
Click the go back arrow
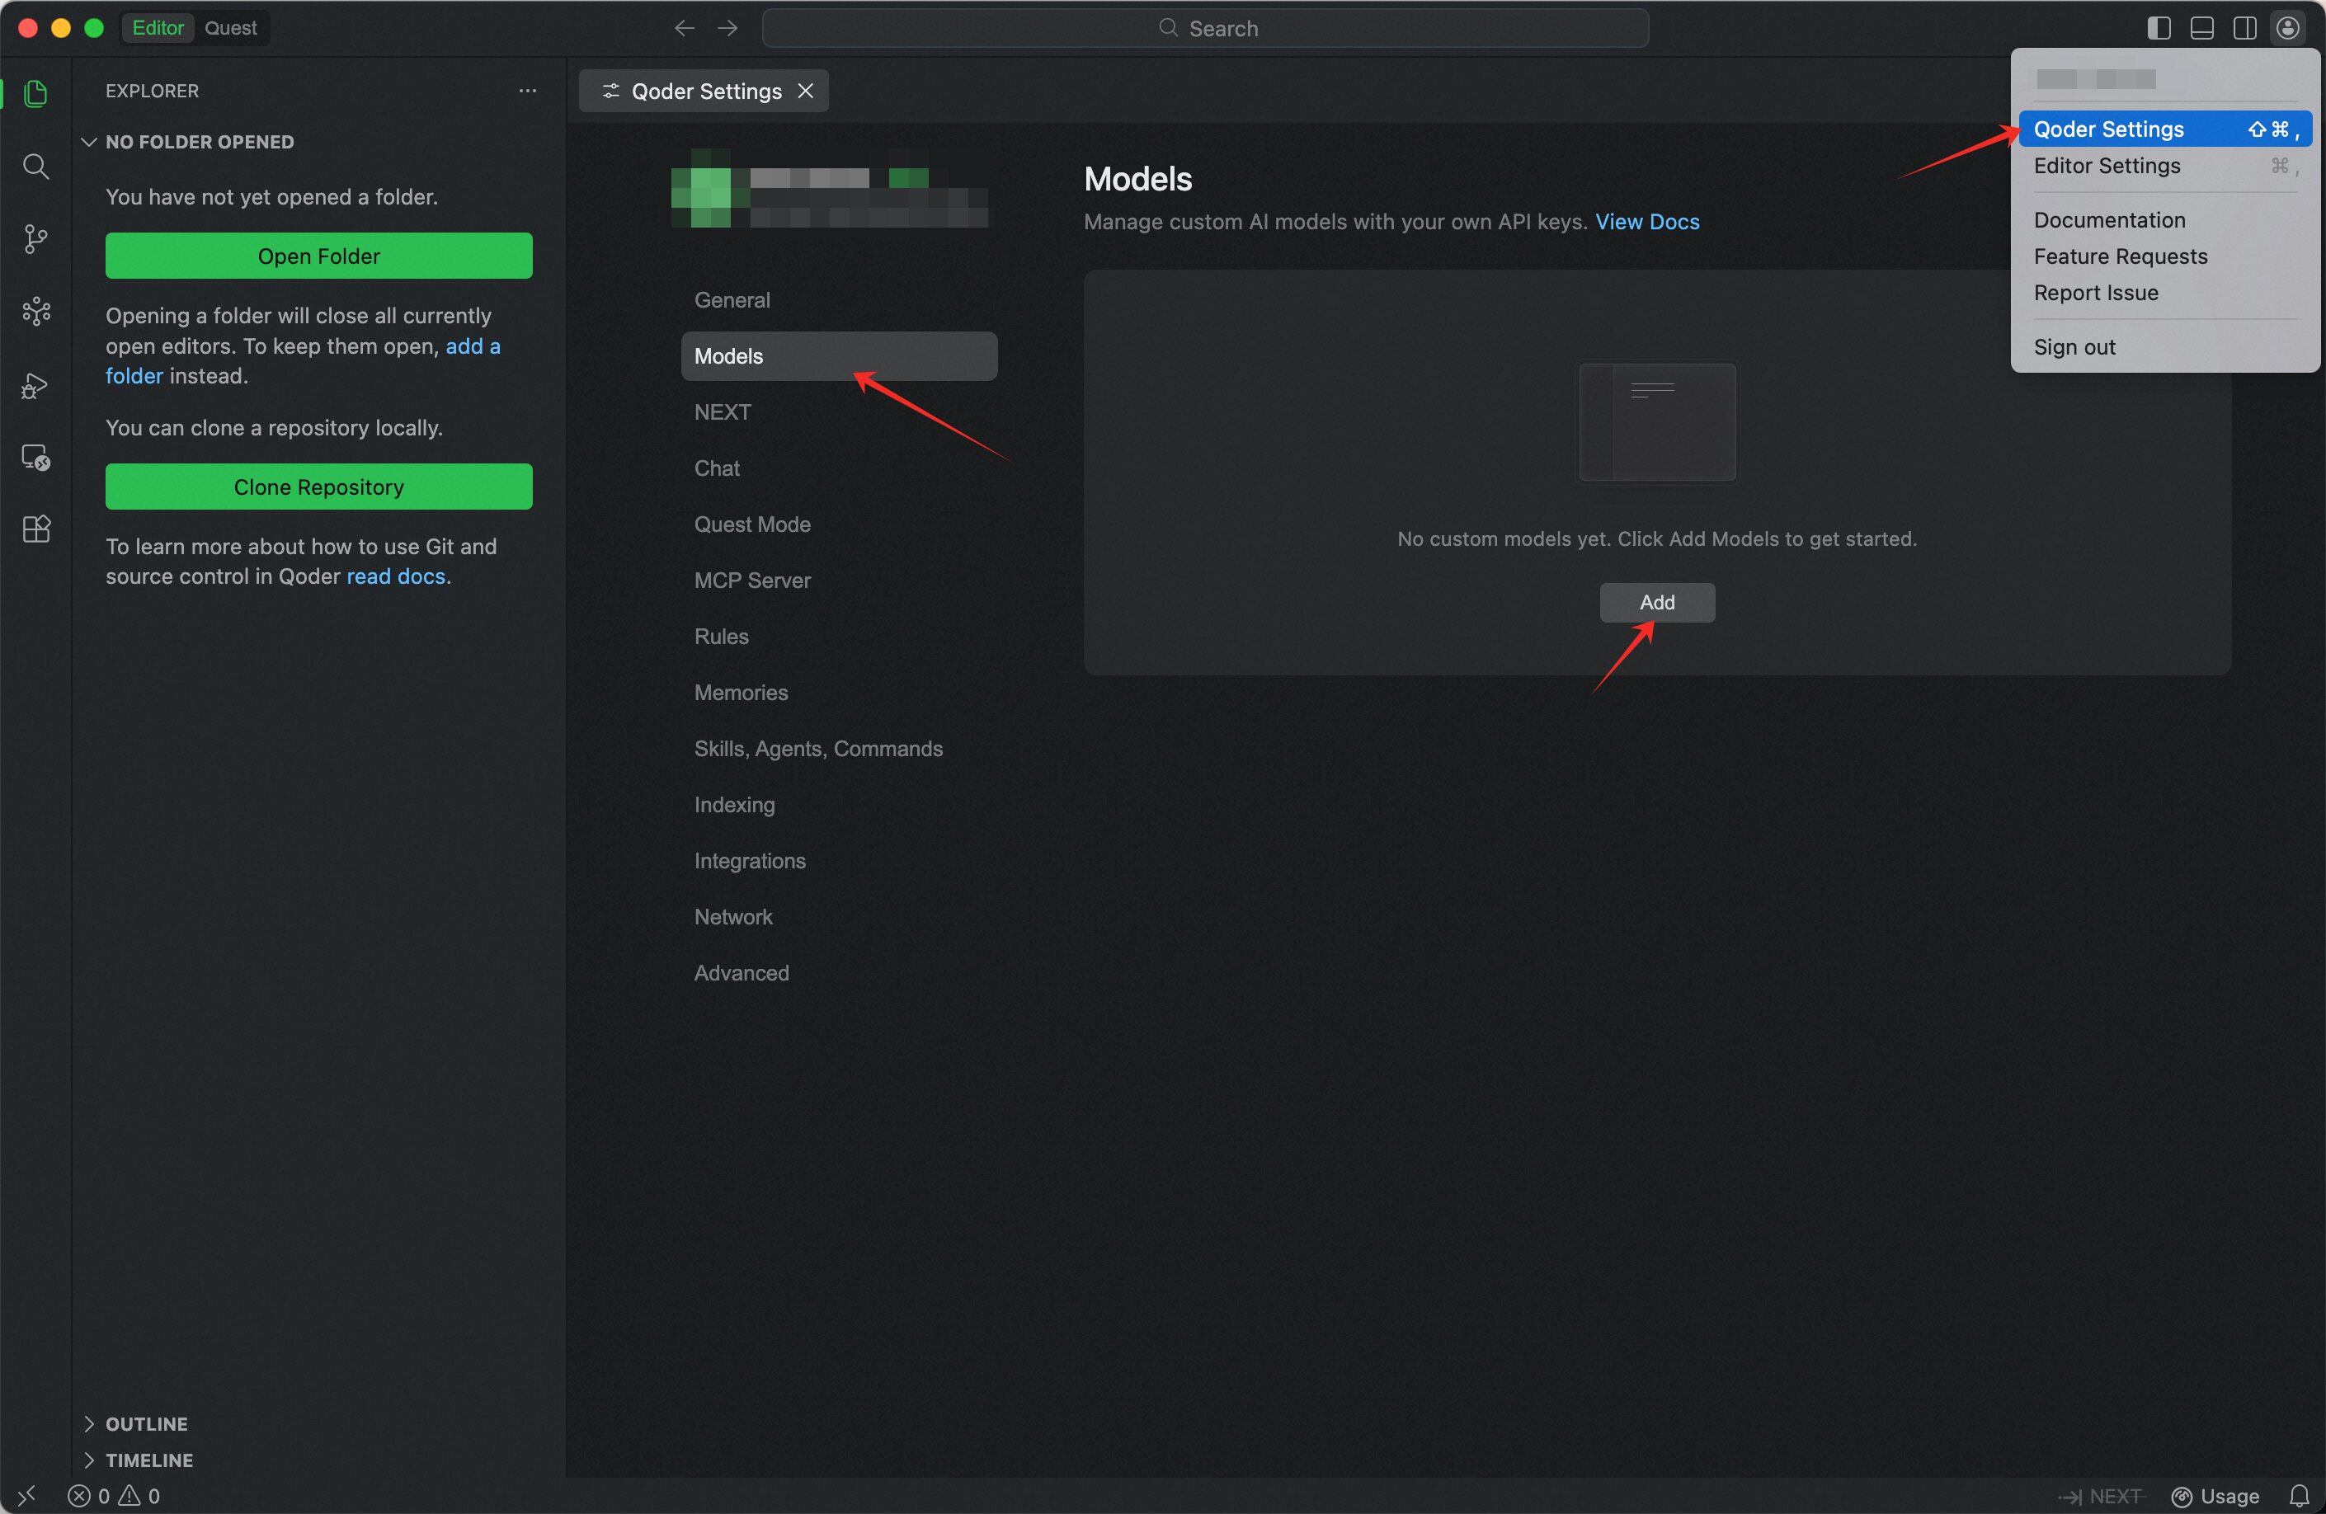point(684,28)
